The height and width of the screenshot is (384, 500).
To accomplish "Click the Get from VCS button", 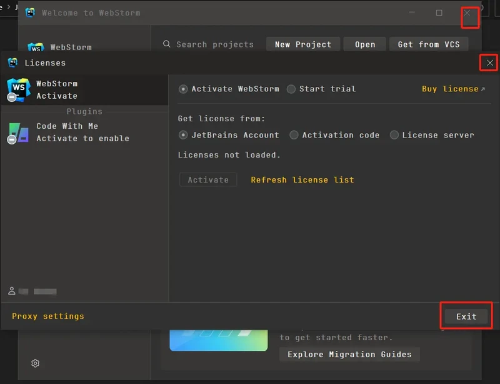I will [428, 44].
